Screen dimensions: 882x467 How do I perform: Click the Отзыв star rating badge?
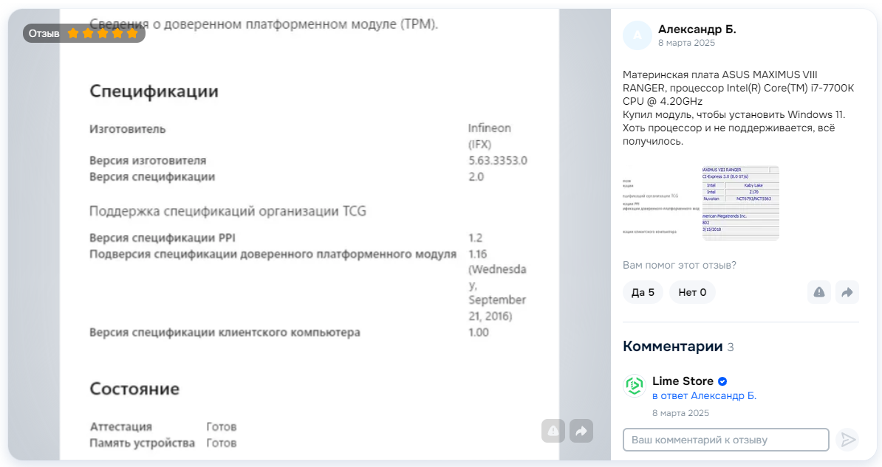pyautogui.click(x=83, y=33)
